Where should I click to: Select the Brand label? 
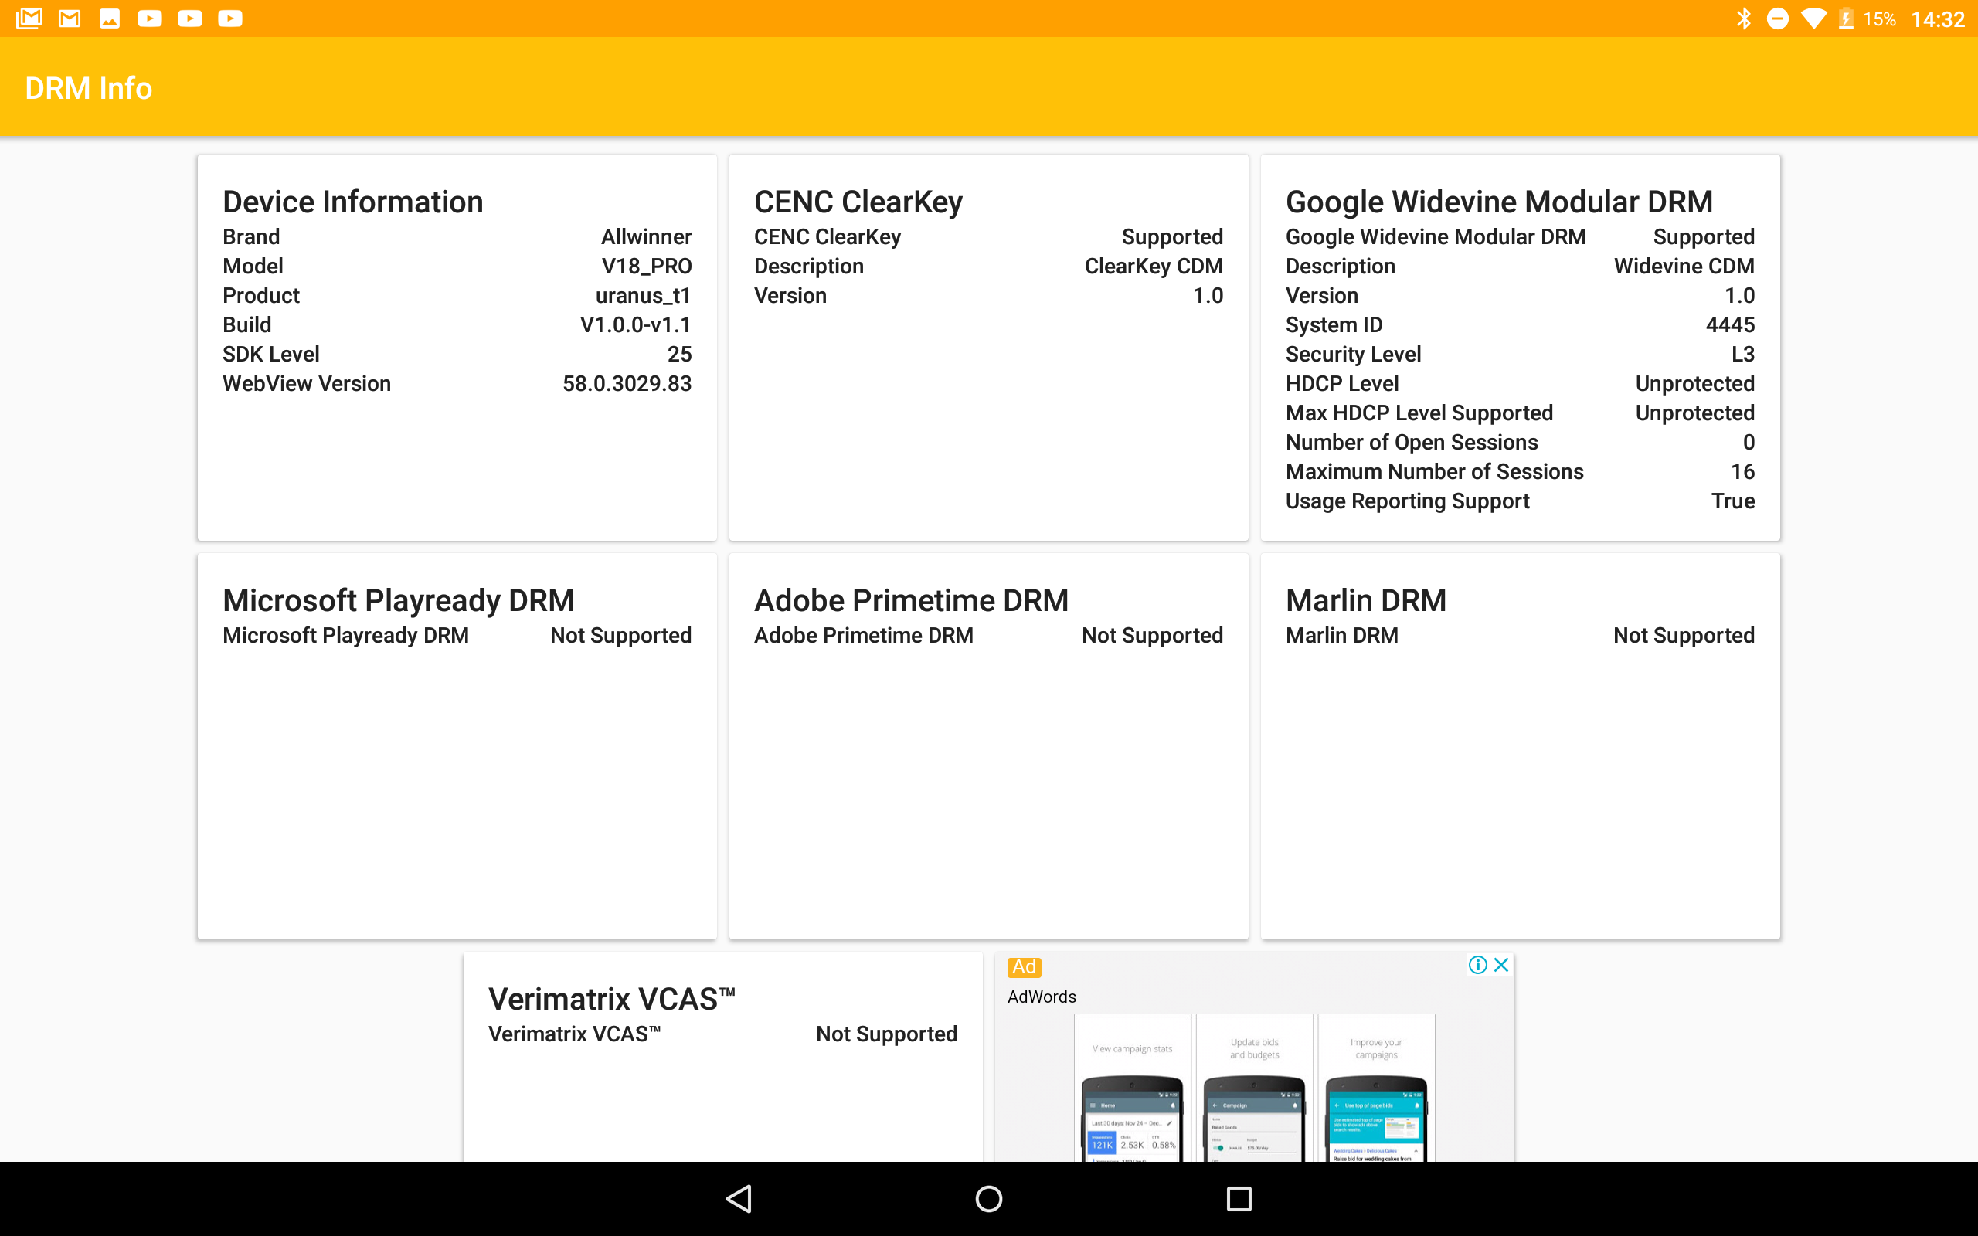(251, 236)
